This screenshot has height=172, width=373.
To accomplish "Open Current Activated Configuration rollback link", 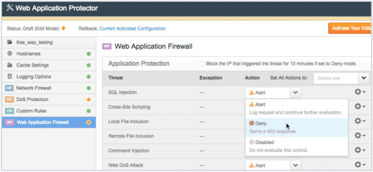I will 132,28.
